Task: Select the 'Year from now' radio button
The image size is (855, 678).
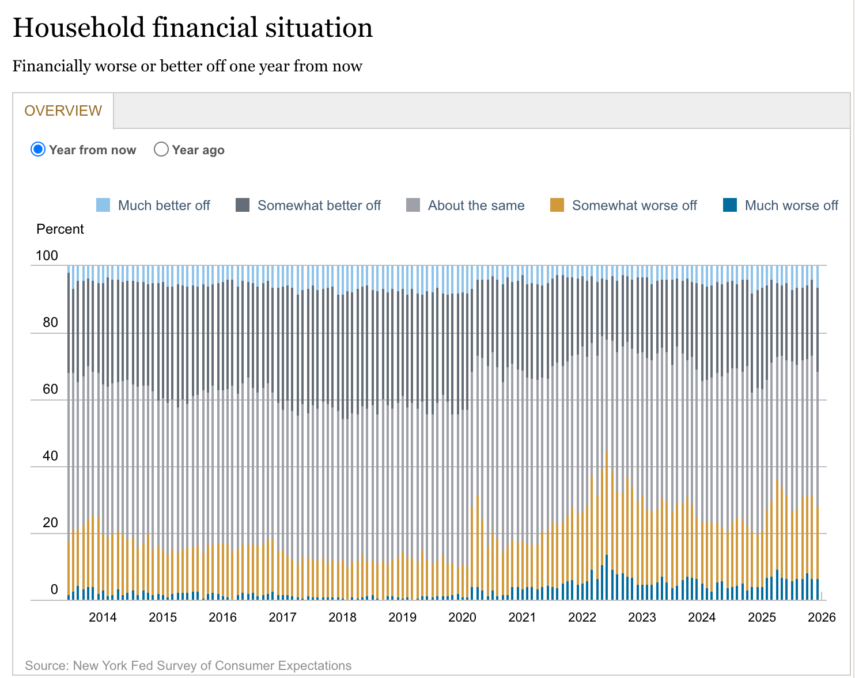Action: click(38, 150)
